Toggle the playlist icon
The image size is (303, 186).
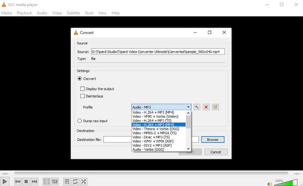pyautogui.click(x=67, y=181)
